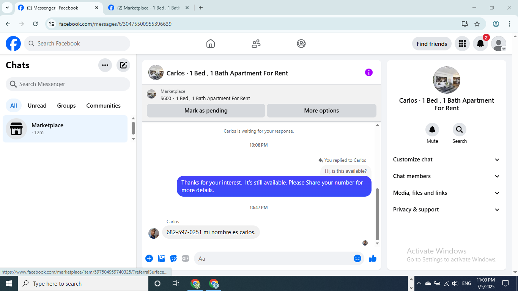This screenshot has width=518, height=291.
Task: Click the browser address bar URL
Action: click(115, 24)
